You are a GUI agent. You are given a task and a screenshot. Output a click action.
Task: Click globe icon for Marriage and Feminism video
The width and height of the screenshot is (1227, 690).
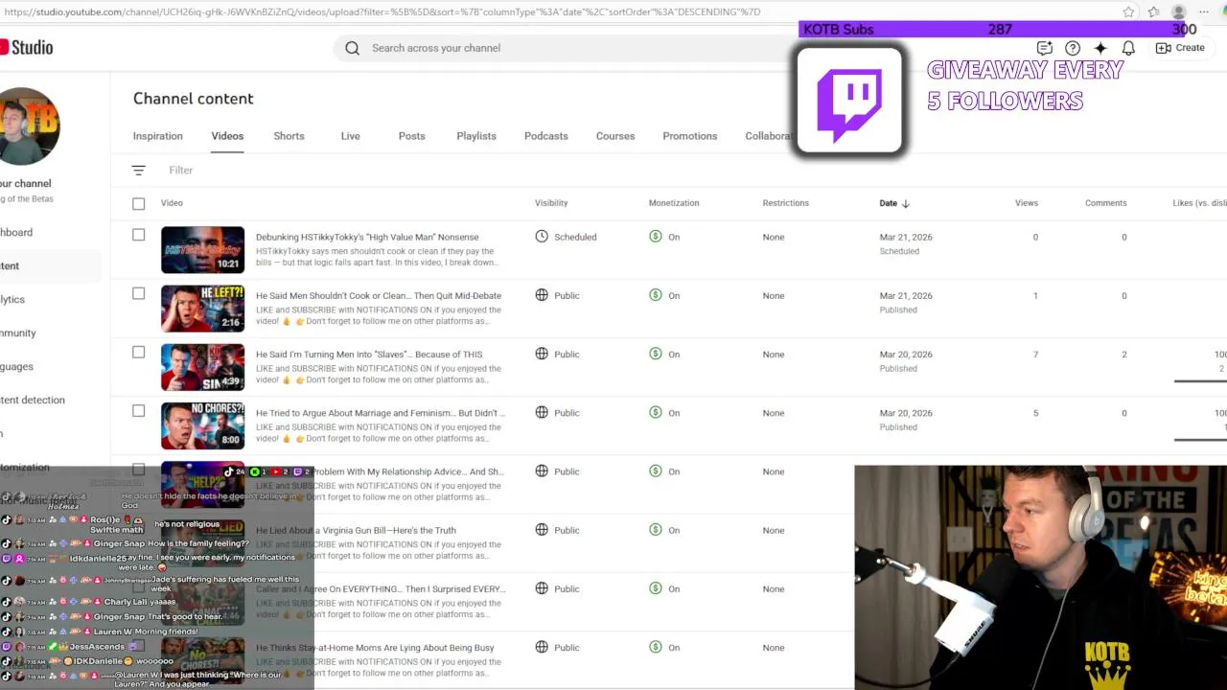[542, 412]
